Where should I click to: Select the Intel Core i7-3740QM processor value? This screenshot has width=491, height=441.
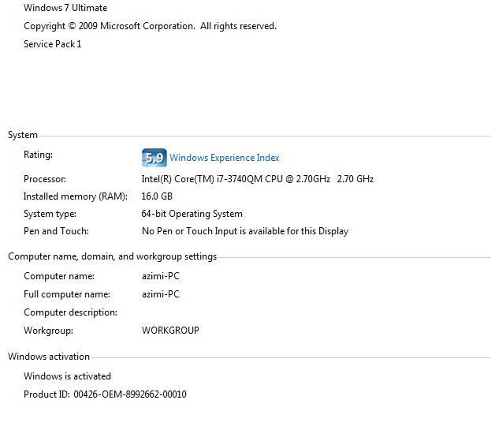[x=258, y=179]
